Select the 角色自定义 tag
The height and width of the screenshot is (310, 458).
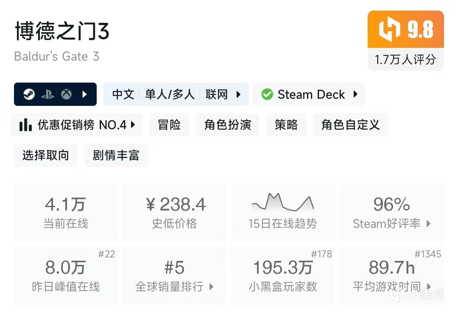click(350, 125)
